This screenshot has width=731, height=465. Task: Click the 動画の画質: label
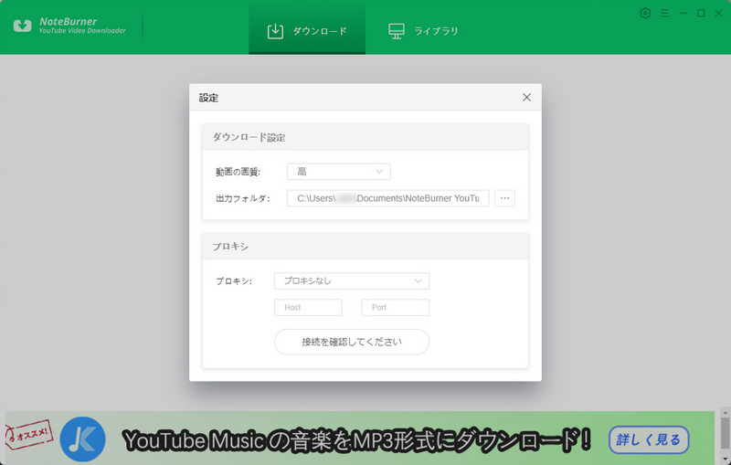(238, 172)
